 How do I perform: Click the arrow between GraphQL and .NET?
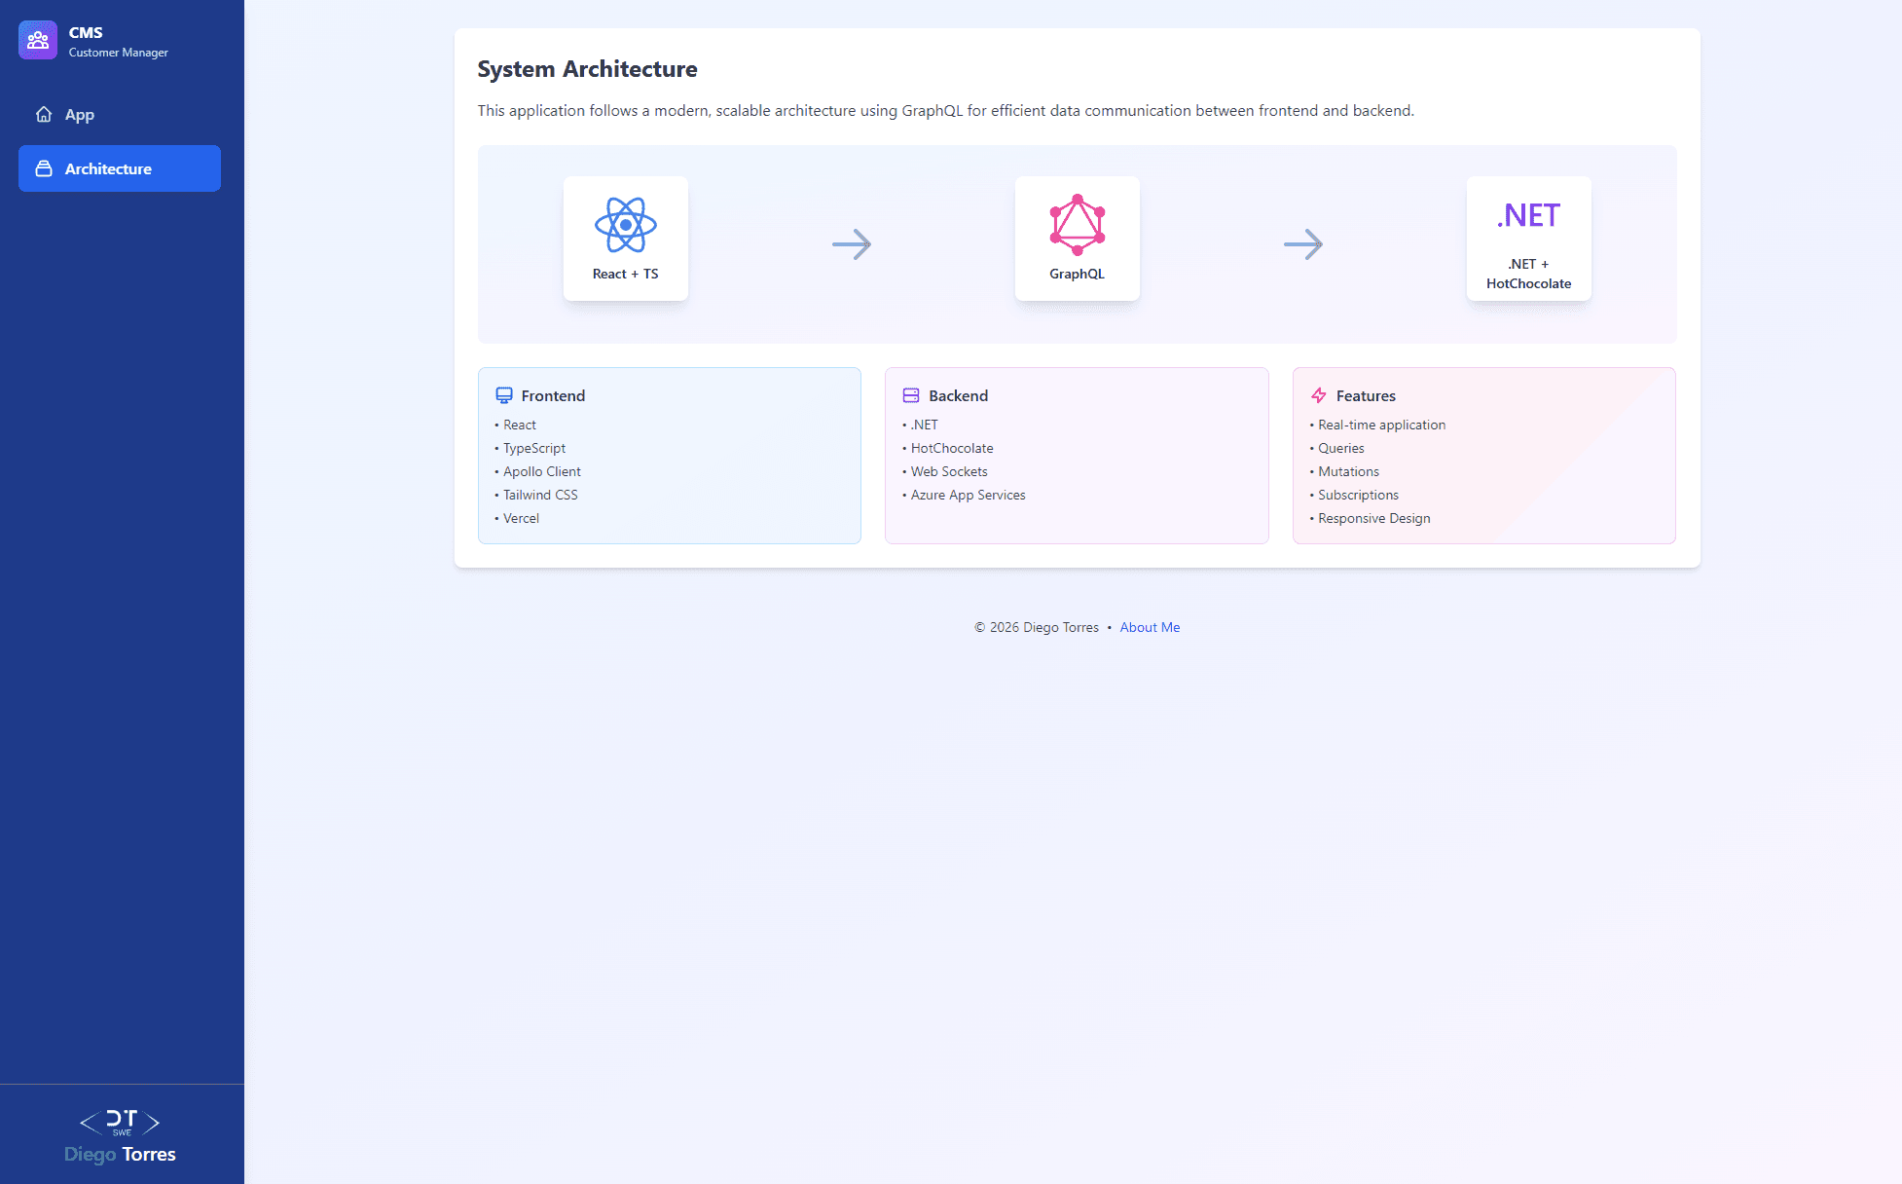(x=1303, y=243)
